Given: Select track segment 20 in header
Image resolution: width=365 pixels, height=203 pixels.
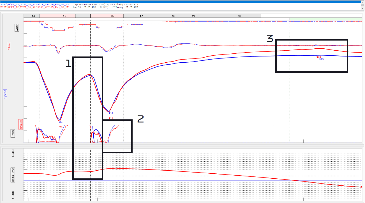Looking at the screenshot, I should [239, 16].
